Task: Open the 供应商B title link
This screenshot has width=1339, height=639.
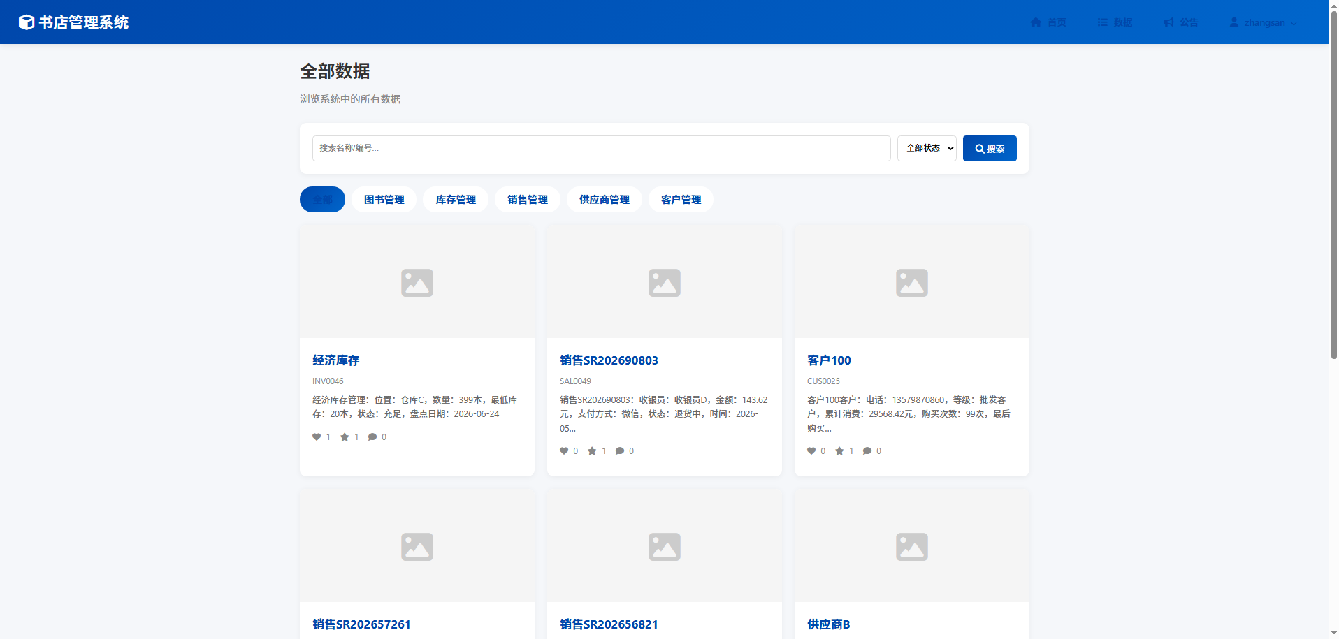Action: (x=829, y=624)
